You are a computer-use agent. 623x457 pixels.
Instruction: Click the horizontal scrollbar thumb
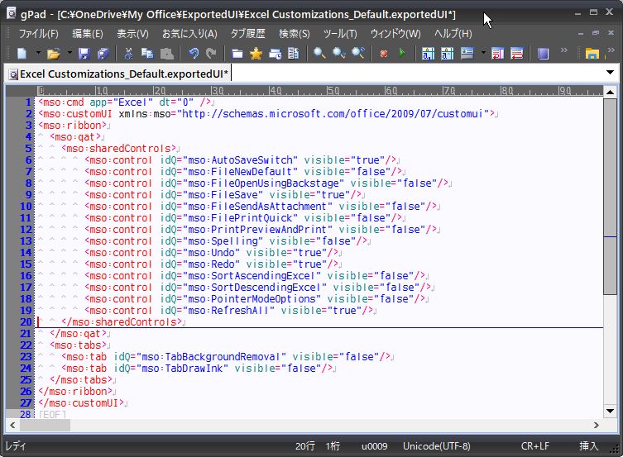click(45, 425)
